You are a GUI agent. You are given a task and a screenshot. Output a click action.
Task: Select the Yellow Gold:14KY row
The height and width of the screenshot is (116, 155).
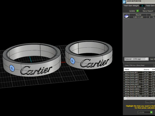pos(139,77)
